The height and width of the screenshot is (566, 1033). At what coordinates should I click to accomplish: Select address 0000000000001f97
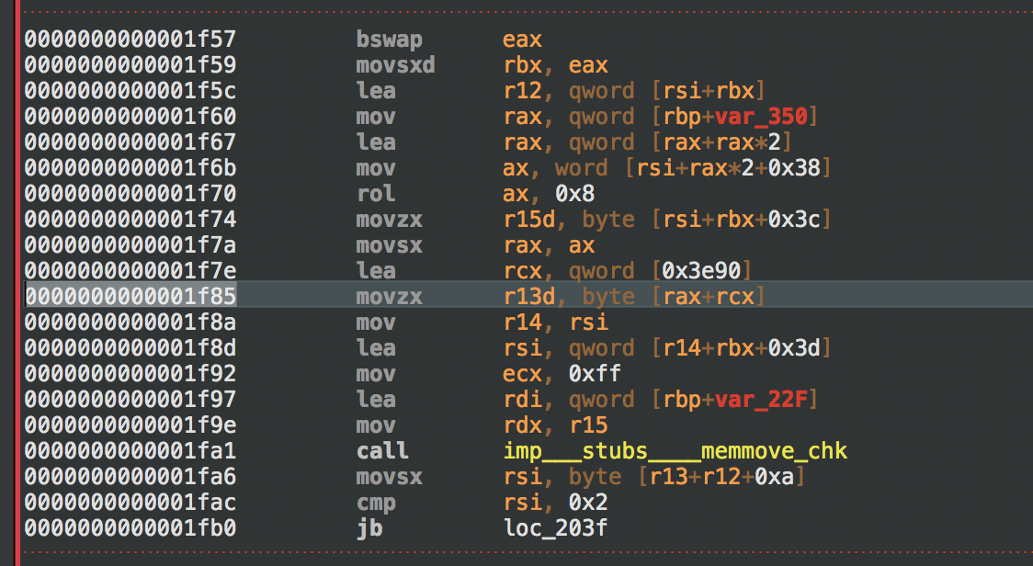(131, 400)
